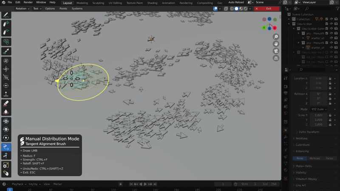
Task: Select rendered viewport shading mode
Action: [x=246, y=8]
